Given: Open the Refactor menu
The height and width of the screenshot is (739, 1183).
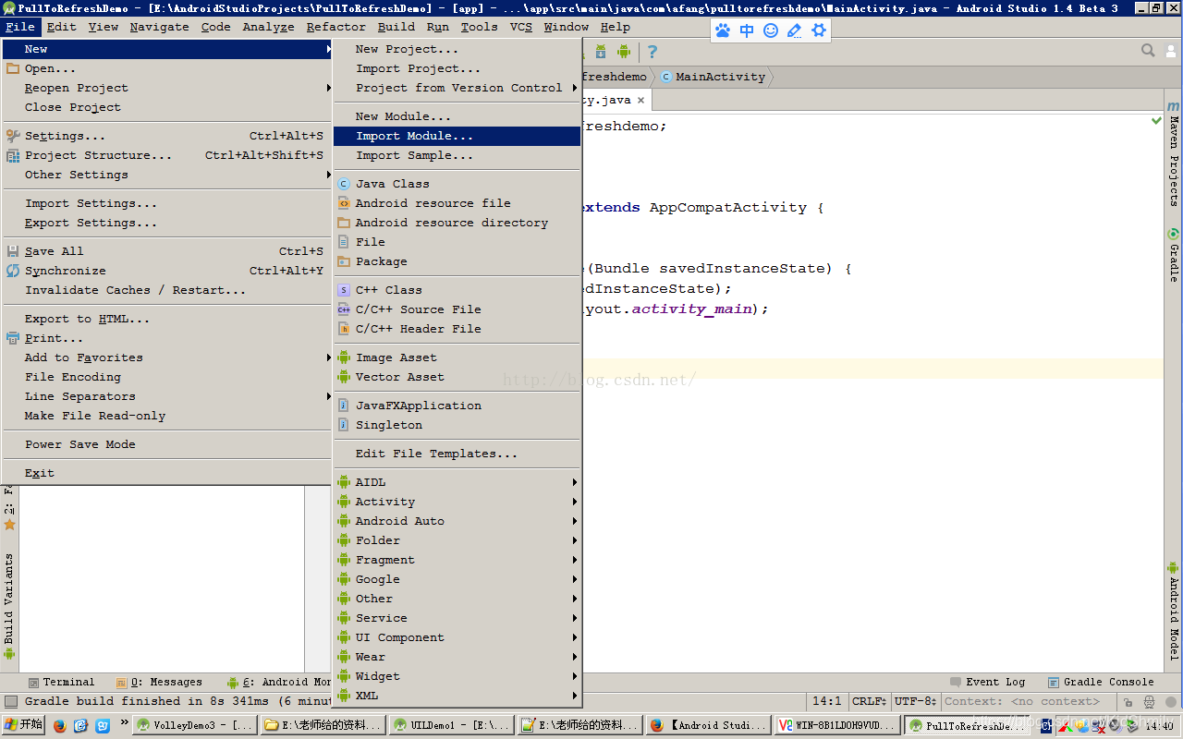Looking at the screenshot, I should pos(336,27).
